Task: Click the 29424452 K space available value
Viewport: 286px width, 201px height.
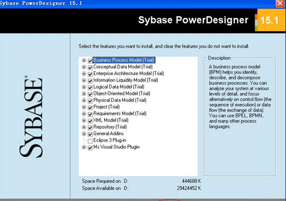Action: 189,188
